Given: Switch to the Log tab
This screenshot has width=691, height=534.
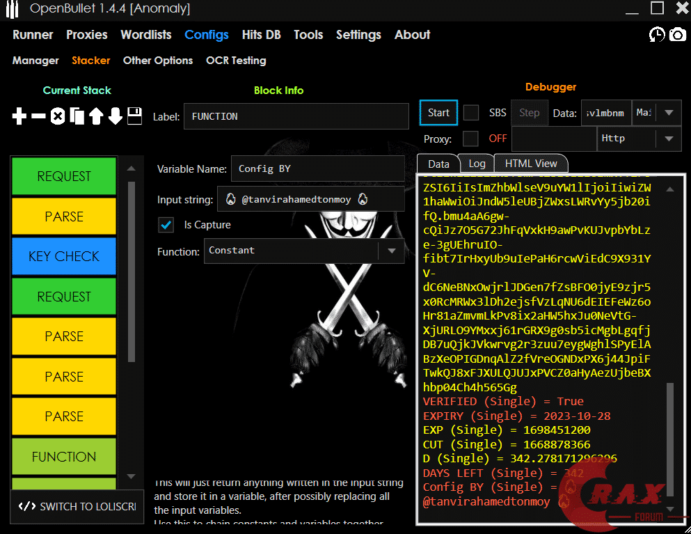Looking at the screenshot, I should click(x=477, y=164).
